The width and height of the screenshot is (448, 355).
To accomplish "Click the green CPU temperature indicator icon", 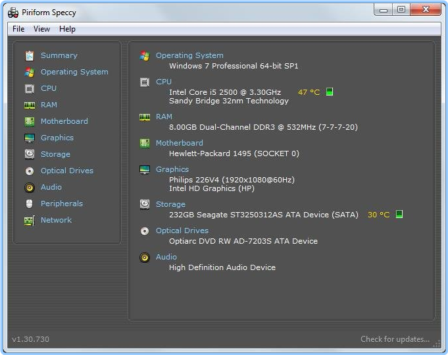I will click(x=330, y=92).
